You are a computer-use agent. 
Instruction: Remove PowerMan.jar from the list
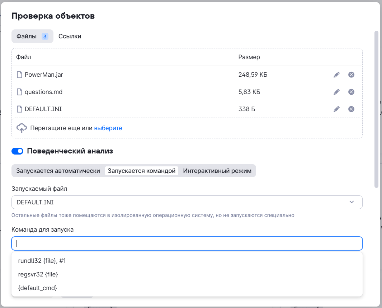click(x=352, y=75)
